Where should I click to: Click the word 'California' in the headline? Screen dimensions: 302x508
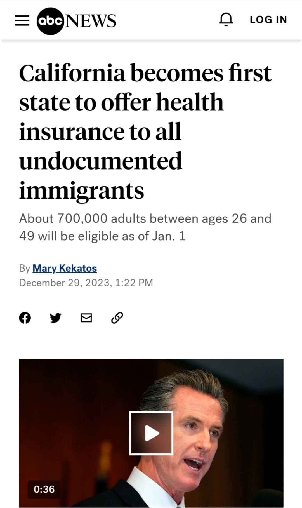72,73
